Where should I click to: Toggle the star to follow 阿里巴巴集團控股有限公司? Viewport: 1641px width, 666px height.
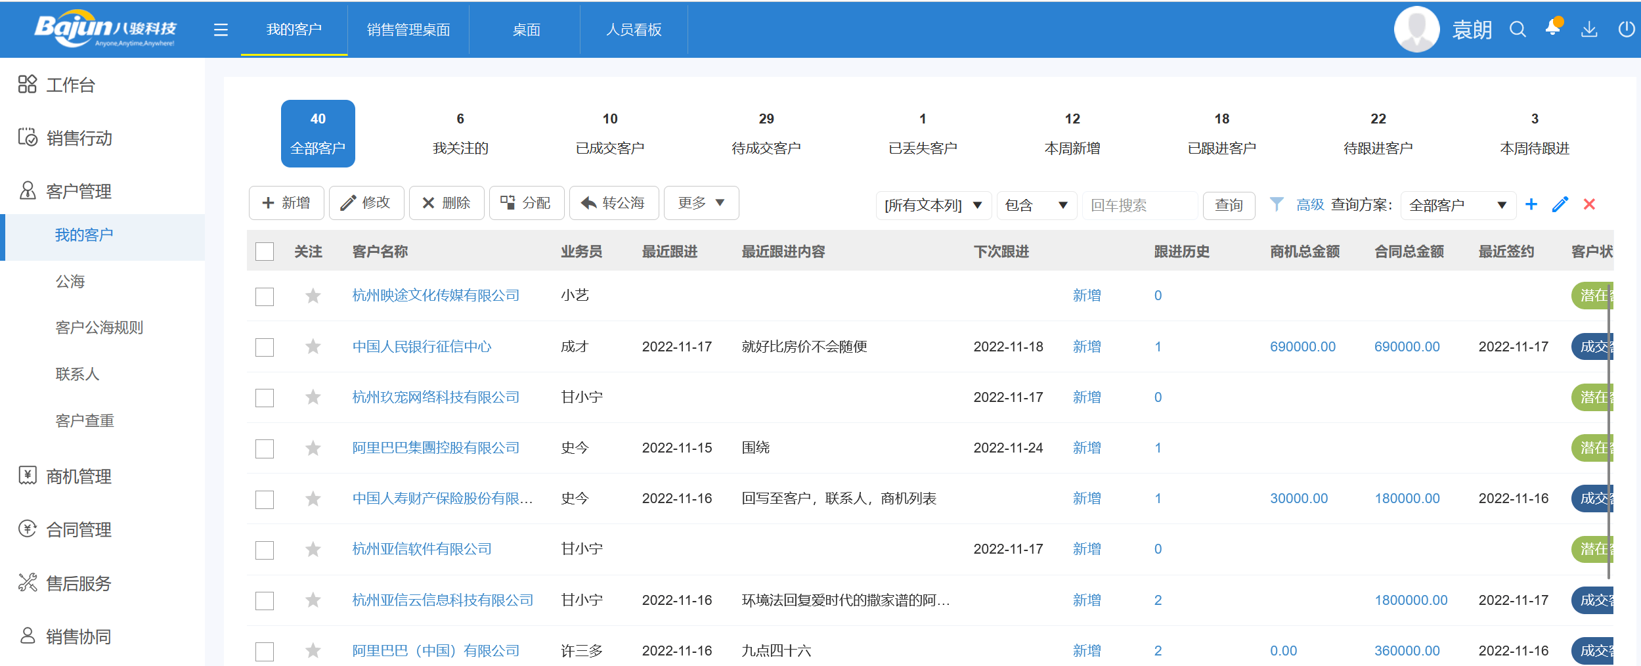(313, 448)
